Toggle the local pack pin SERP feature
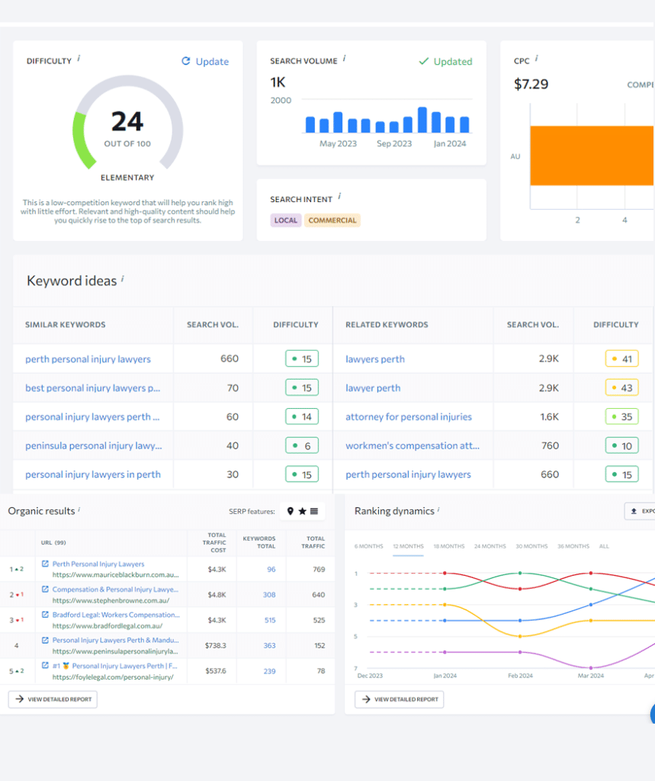The width and height of the screenshot is (655, 781). point(290,509)
